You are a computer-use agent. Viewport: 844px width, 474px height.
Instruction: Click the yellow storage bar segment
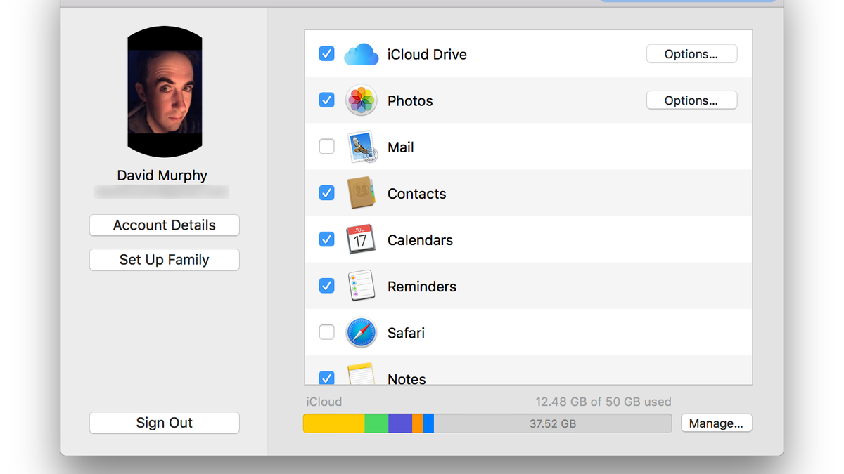(334, 423)
